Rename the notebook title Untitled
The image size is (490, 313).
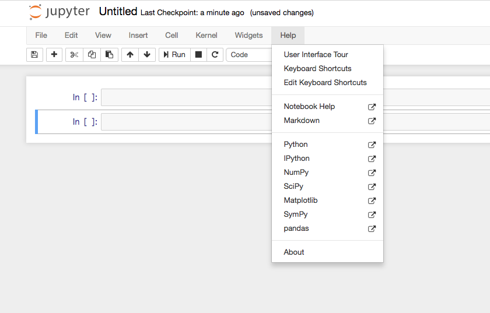pyautogui.click(x=118, y=12)
